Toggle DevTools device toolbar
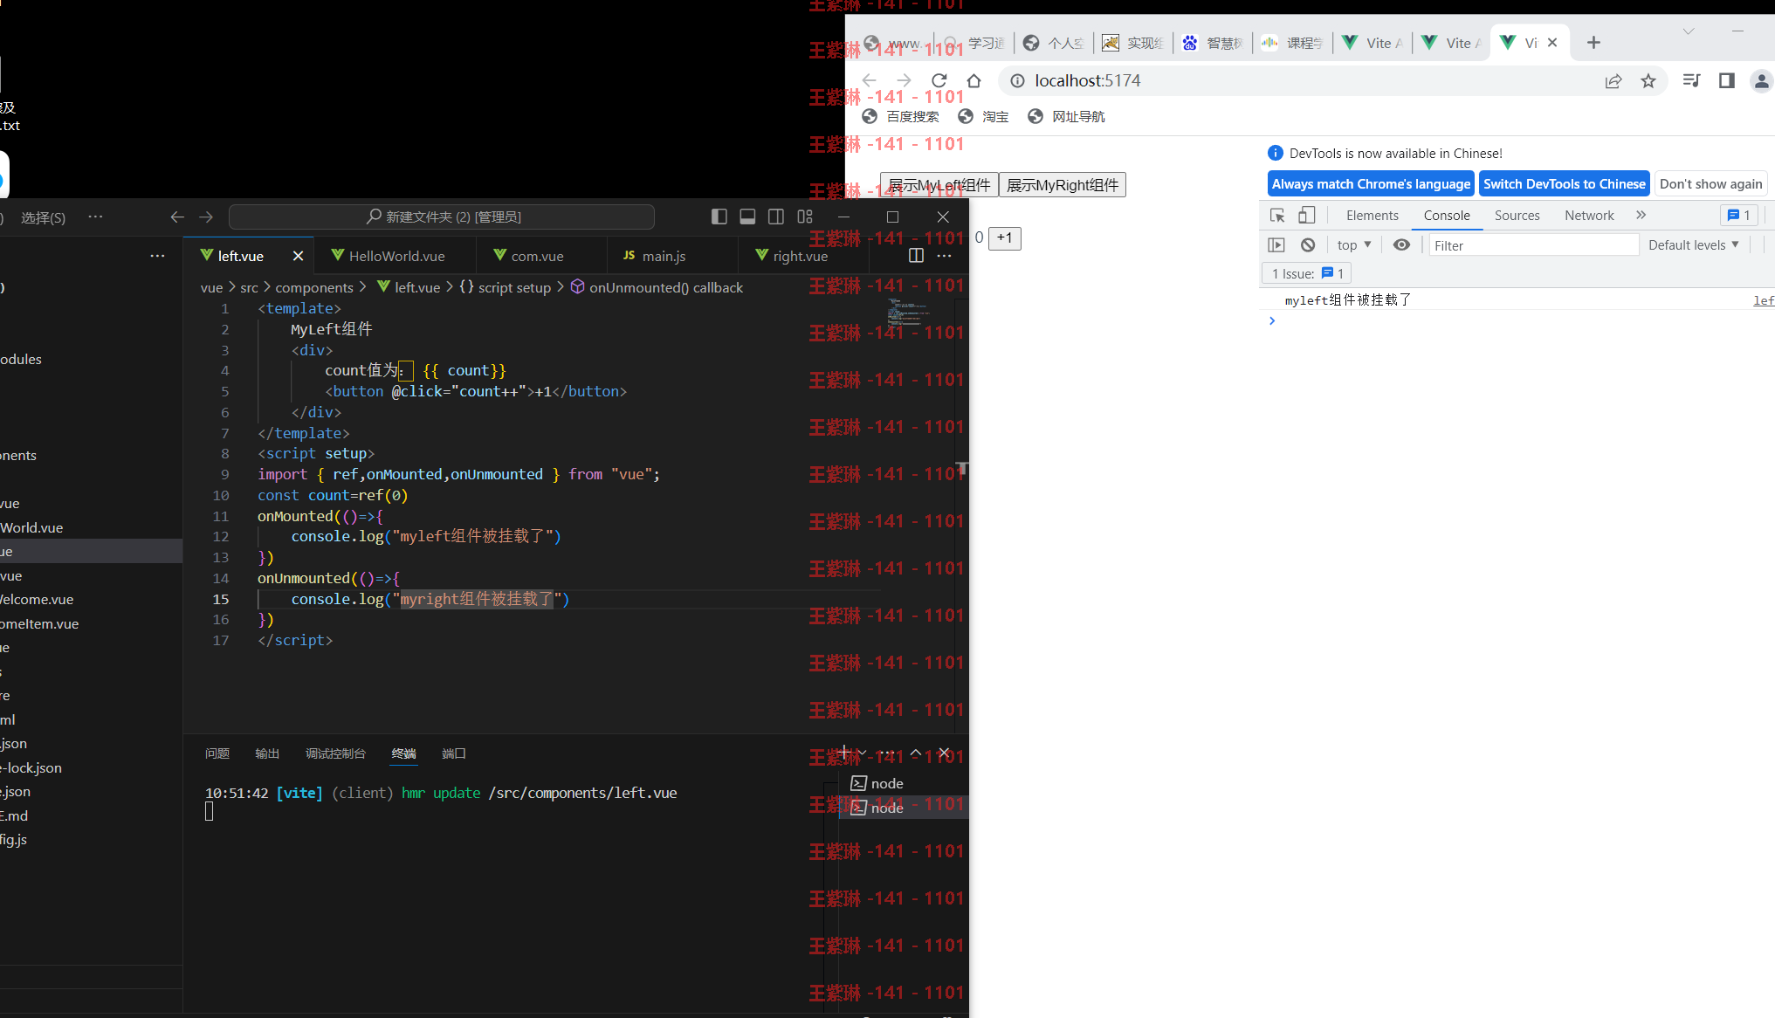This screenshot has height=1018, width=1775. (x=1307, y=216)
